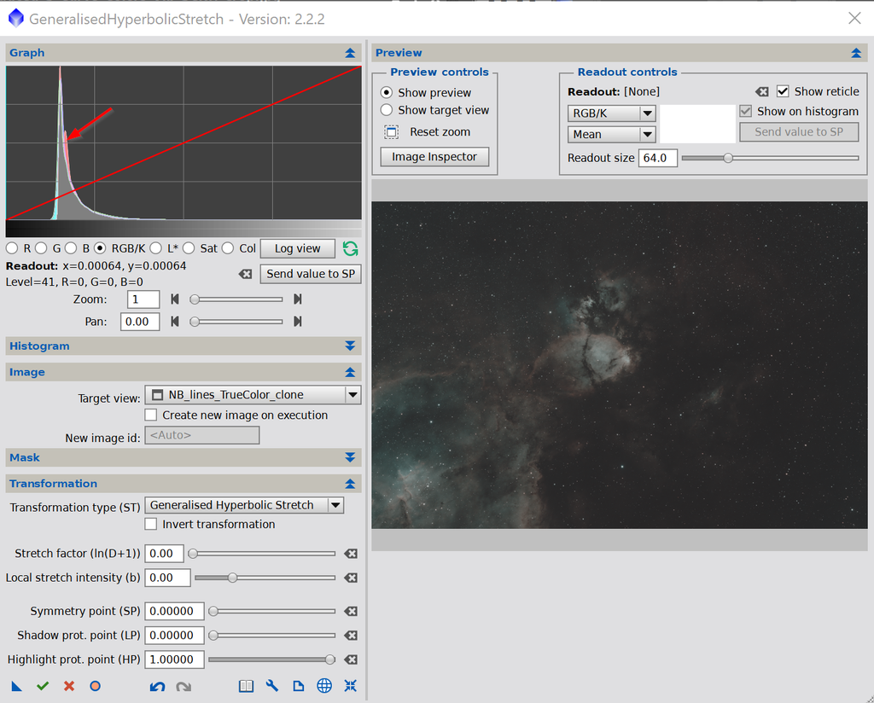Close the GeneralisedHyperbolicStretch window
Screen dimensions: 874x703
click(x=854, y=19)
